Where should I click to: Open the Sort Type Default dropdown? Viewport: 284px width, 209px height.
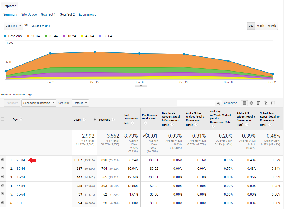pyautogui.click(x=80, y=103)
